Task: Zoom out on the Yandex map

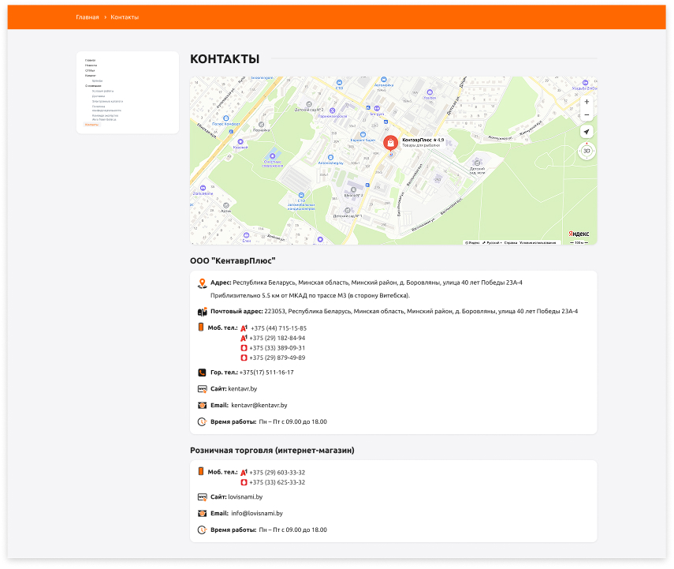Action: (x=586, y=115)
